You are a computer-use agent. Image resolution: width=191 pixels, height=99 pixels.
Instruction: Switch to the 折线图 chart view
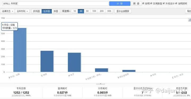click(36, 11)
